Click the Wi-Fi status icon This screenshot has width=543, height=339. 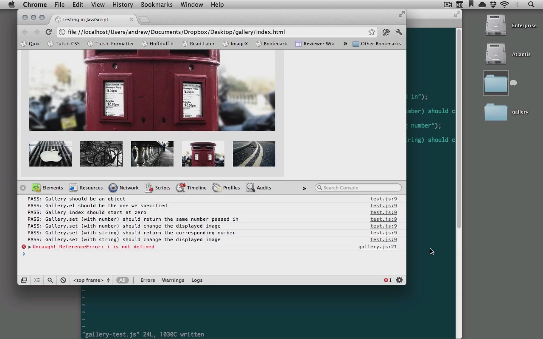(504, 5)
